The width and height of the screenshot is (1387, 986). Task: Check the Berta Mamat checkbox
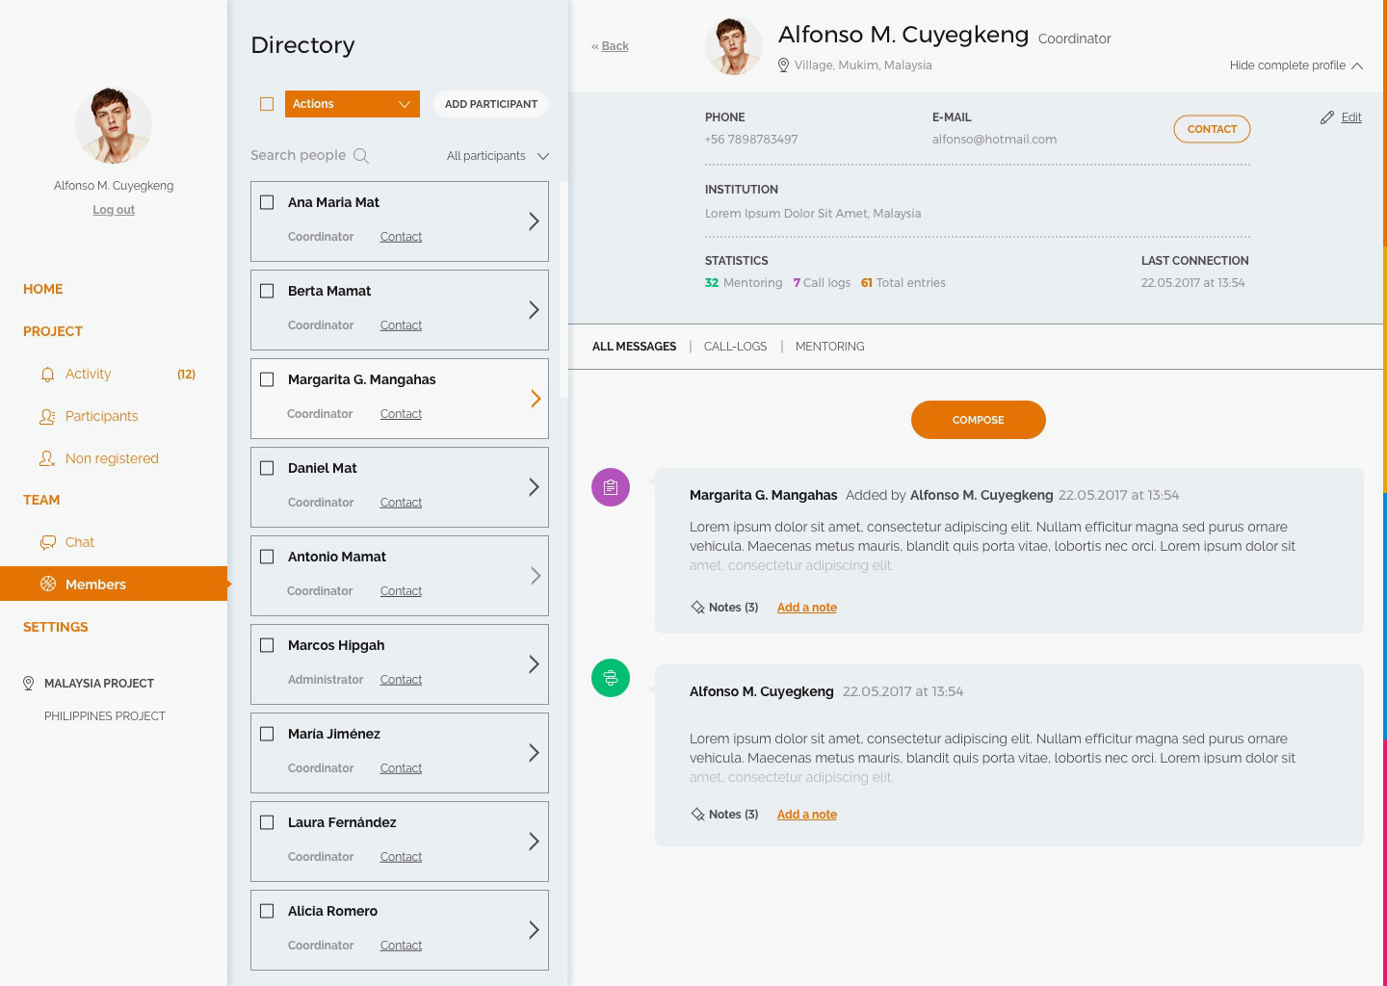(x=267, y=291)
